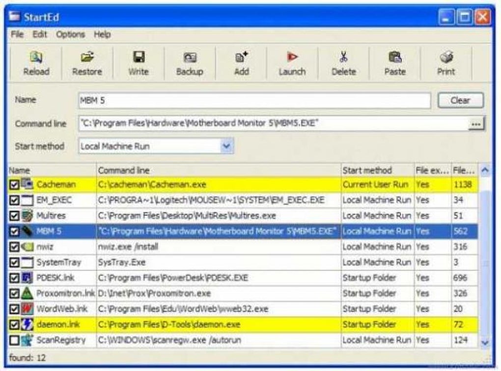
Task: Click the EM_EXEC program icon
Action: click(x=27, y=200)
